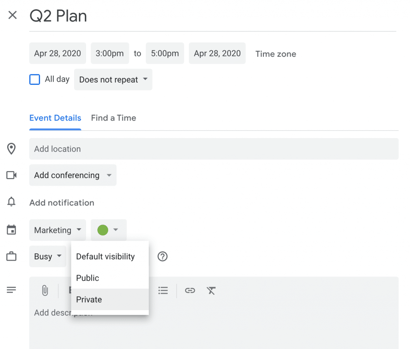
Task: Click the Time zone link
Action: (276, 54)
